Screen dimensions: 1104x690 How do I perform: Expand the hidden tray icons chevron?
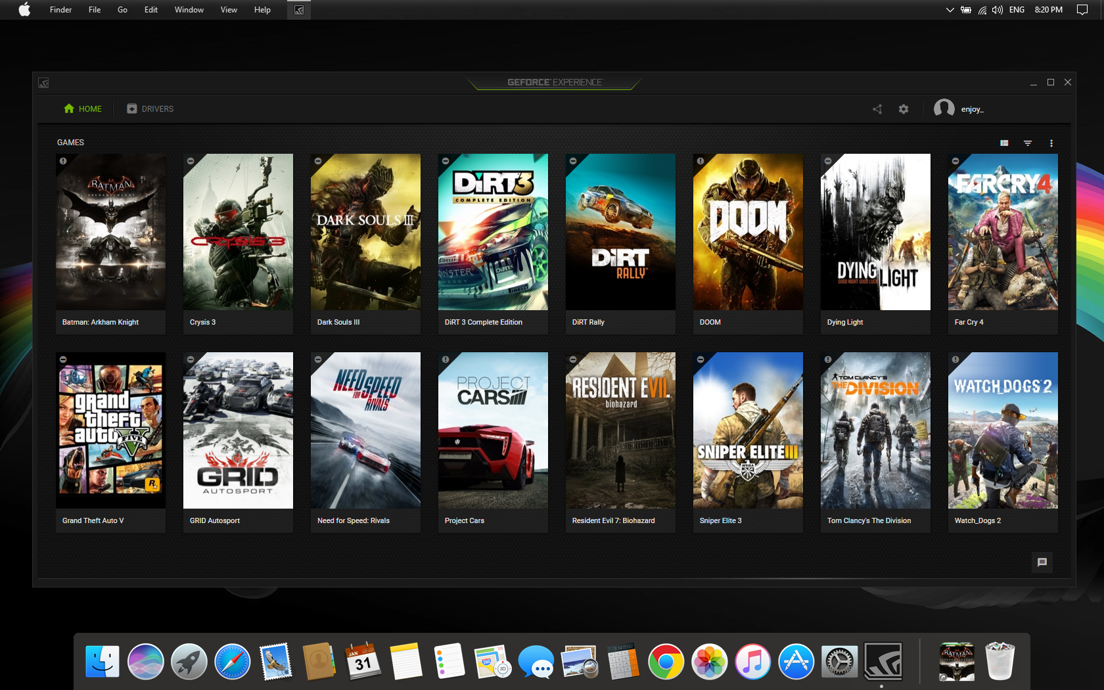click(x=950, y=10)
